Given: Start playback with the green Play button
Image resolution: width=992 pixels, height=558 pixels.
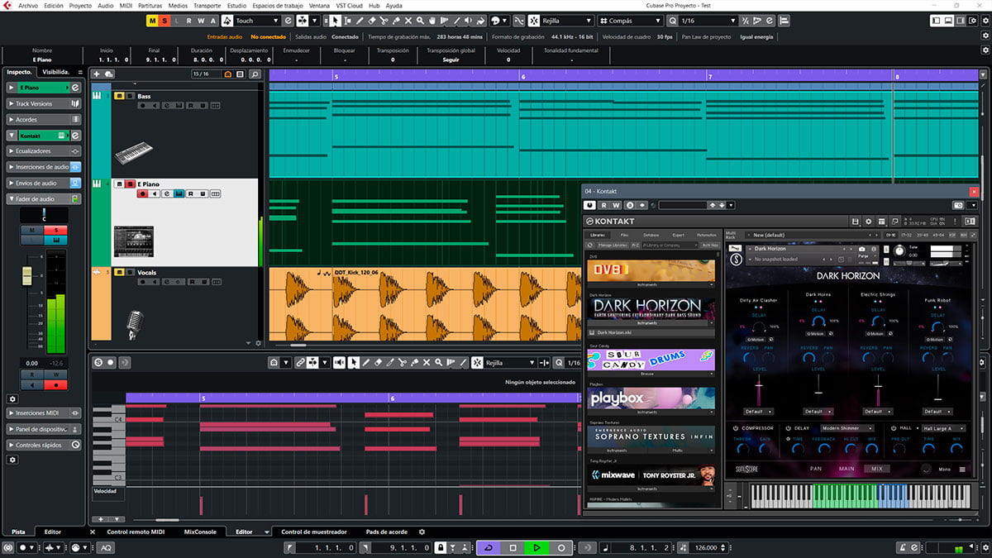Looking at the screenshot, I should click(537, 547).
